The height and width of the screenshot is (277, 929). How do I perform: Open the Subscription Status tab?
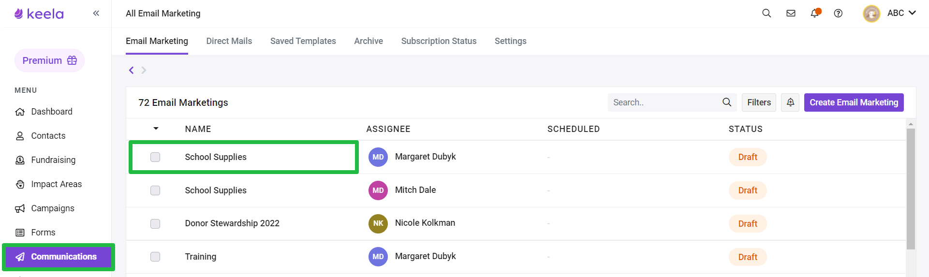tap(439, 41)
